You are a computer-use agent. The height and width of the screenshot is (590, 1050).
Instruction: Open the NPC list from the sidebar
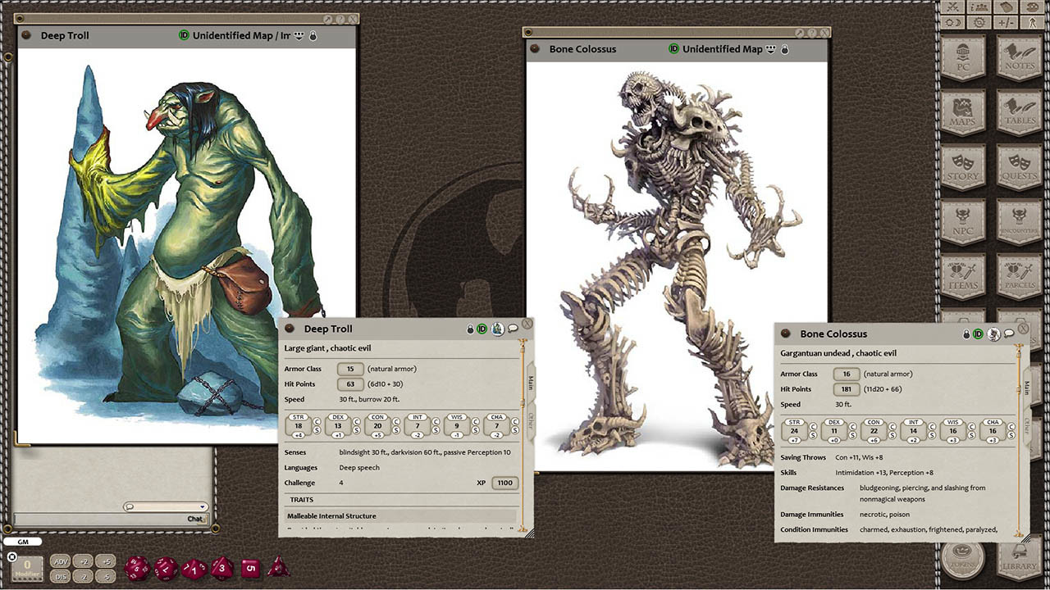point(963,220)
